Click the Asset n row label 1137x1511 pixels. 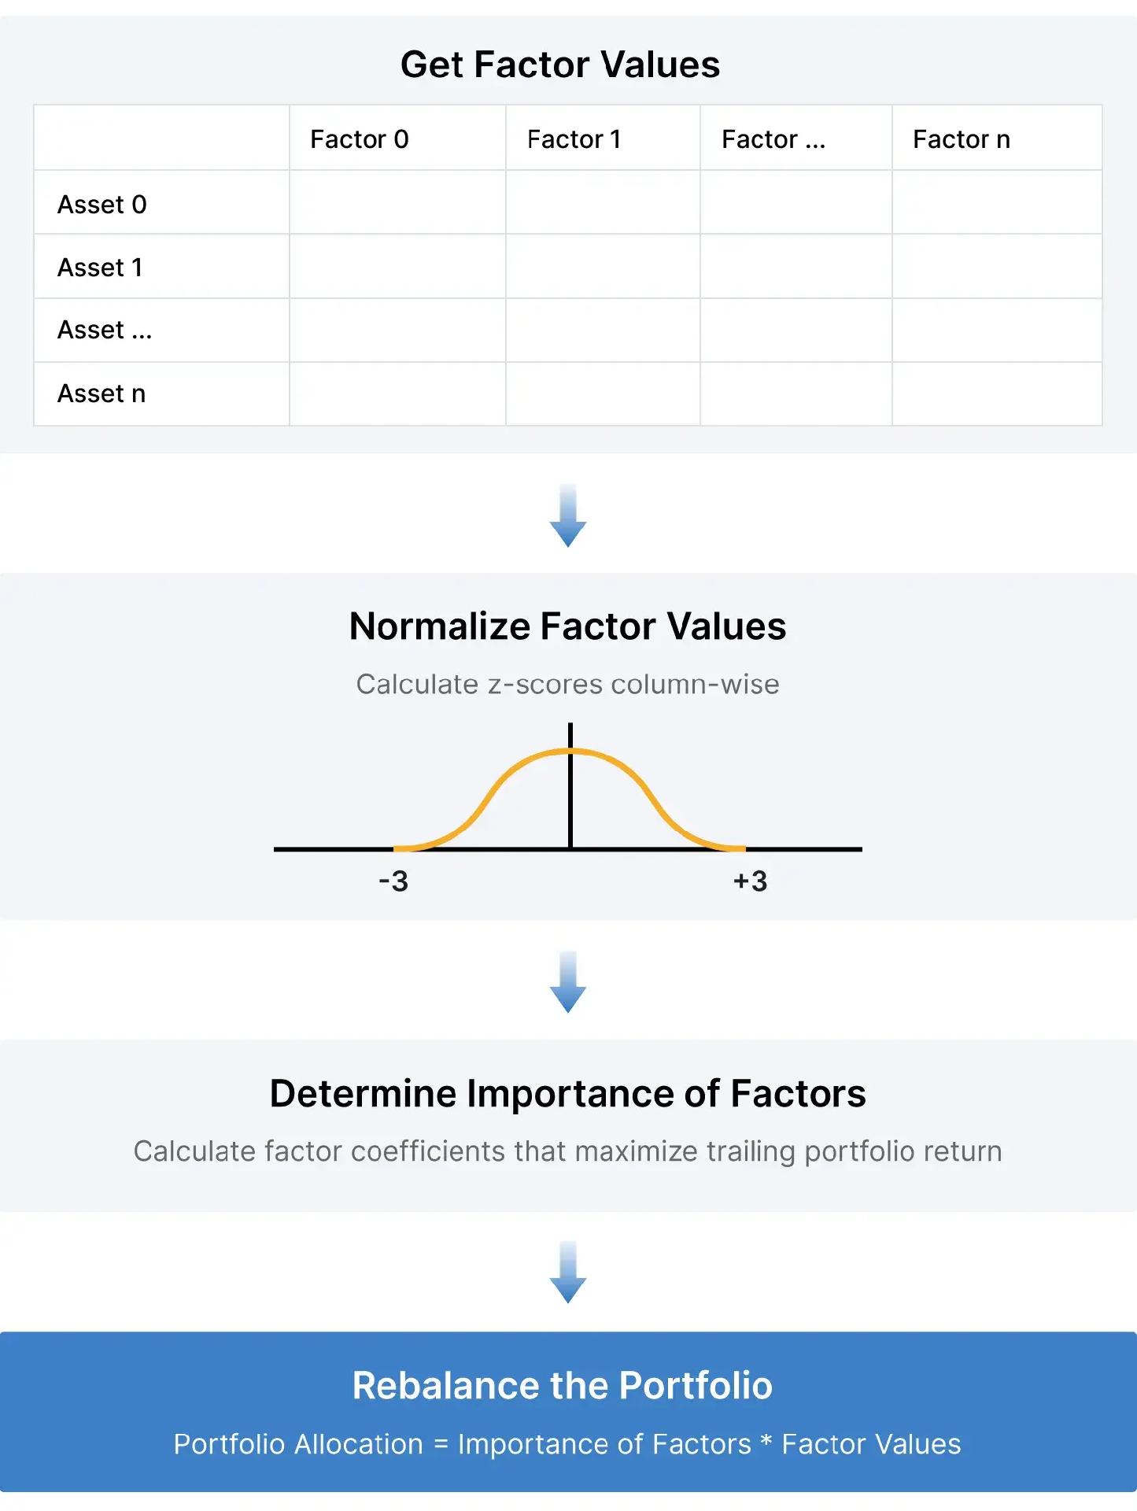(102, 393)
